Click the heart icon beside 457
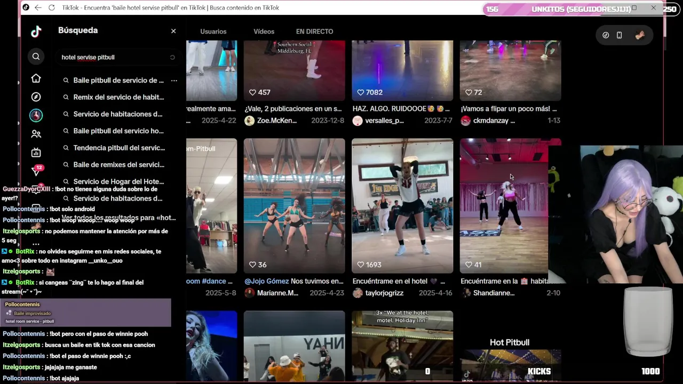Viewport: 683px width, 384px height. point(253,92)
